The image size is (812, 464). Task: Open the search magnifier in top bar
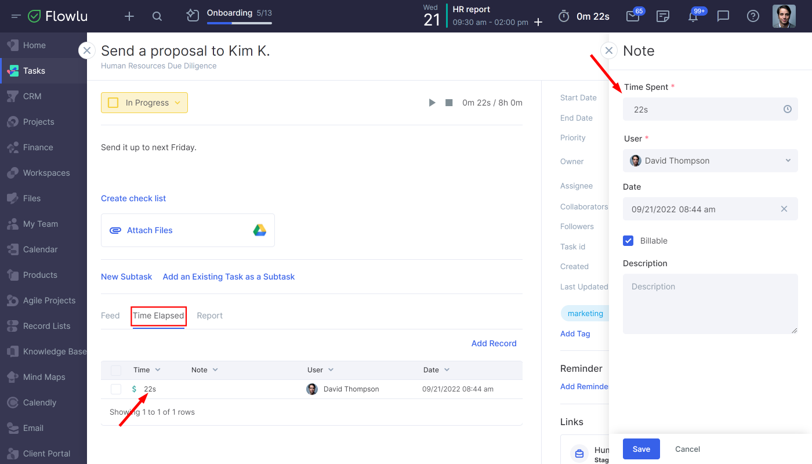(157, 16)
